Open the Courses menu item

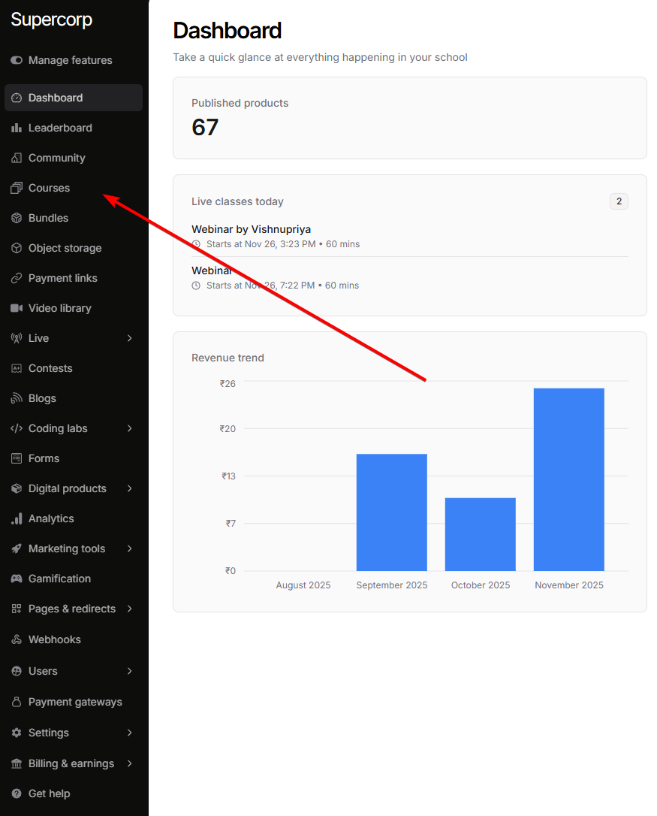tap(49, 188)
